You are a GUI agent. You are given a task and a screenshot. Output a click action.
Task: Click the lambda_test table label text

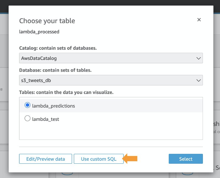(45, 119)
